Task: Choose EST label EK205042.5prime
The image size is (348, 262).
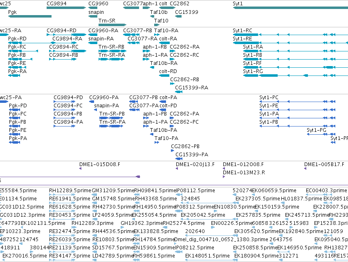Action: tap(203, 215)
